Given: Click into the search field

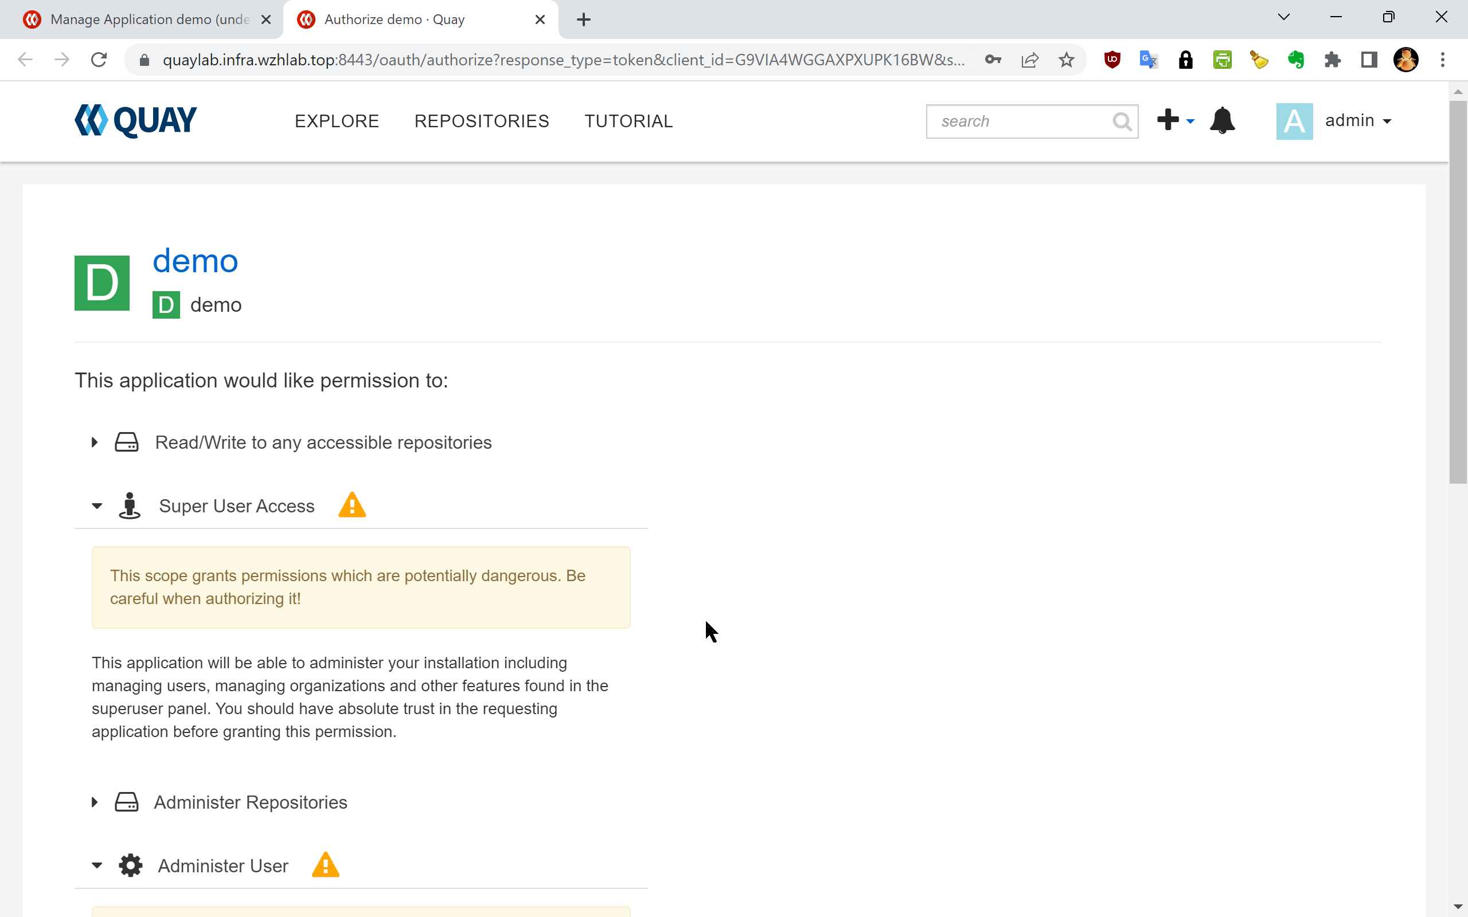Looking at the screenshot, I should tap(1019, 122).
